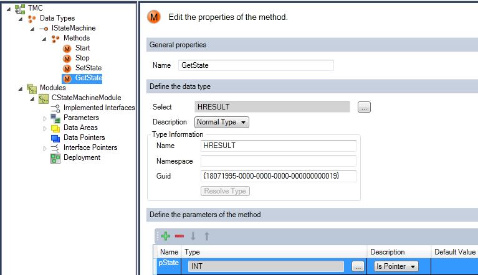Expand the Data Areas tree node

click(x=45, y=129)
